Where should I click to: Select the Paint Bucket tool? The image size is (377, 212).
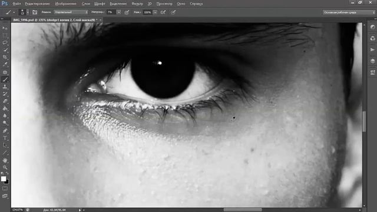tap(5, 108)
